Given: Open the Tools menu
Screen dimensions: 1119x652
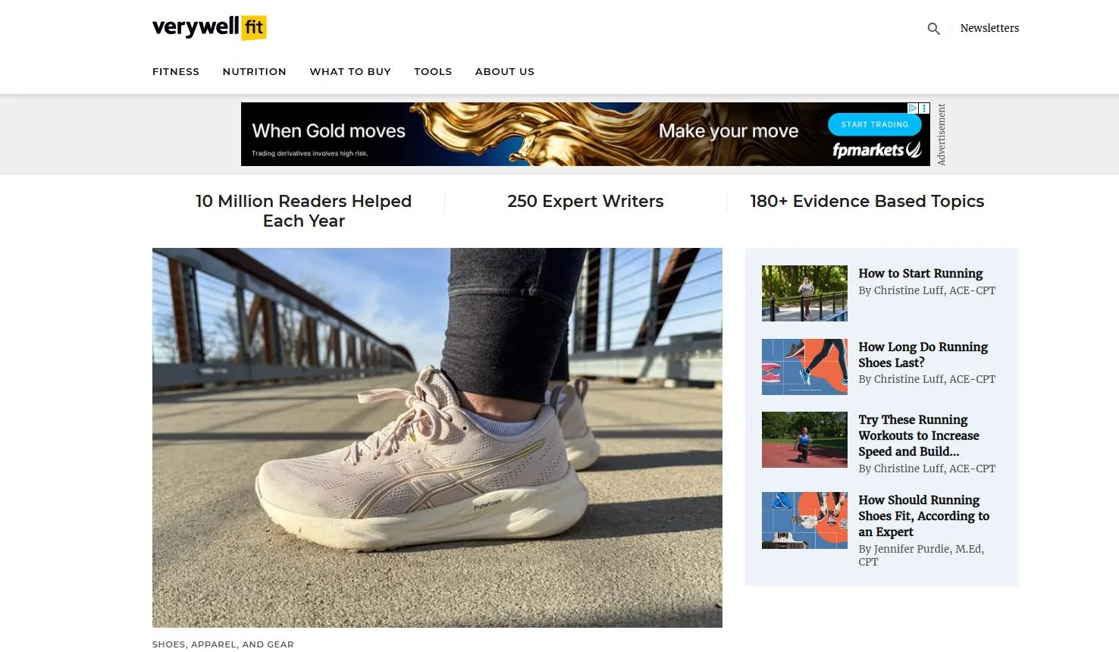Looking at the screenshot, I should click(433, 71).
